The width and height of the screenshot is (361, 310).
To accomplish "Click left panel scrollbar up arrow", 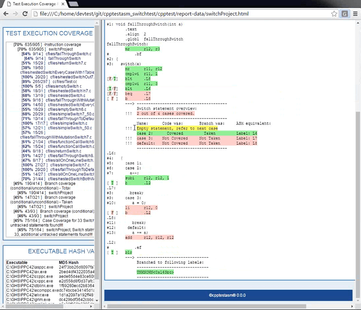I will coord(97,23).
